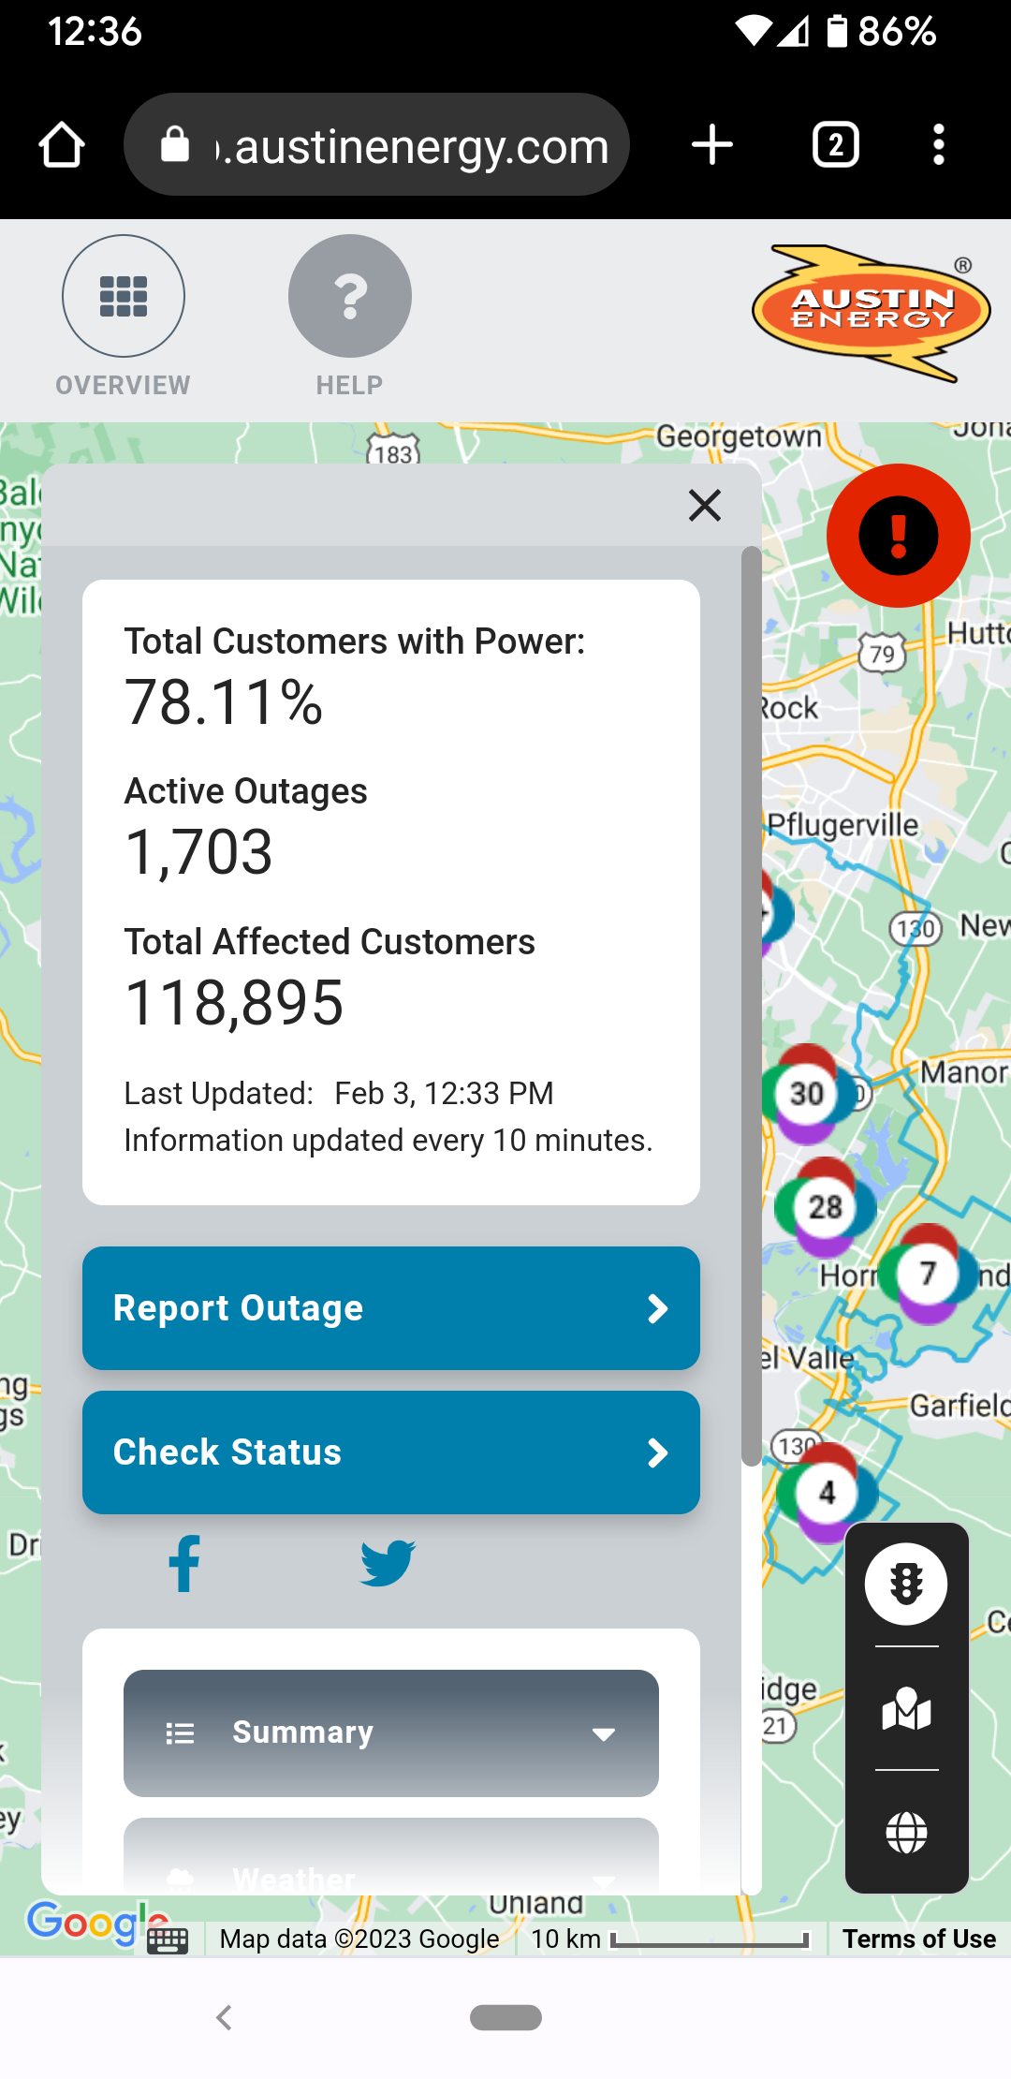Tap the browser home icon
The image size is (1011, 2079).
tap(62, 145)
